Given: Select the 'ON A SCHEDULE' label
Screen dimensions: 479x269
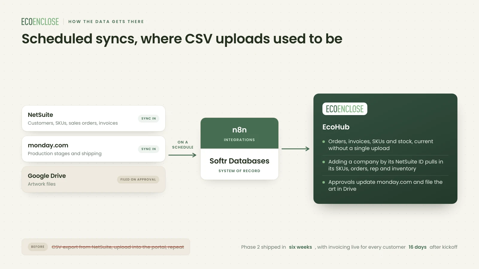Looking at the screenshot, I should pyautogui.click(x=183, y=145).
